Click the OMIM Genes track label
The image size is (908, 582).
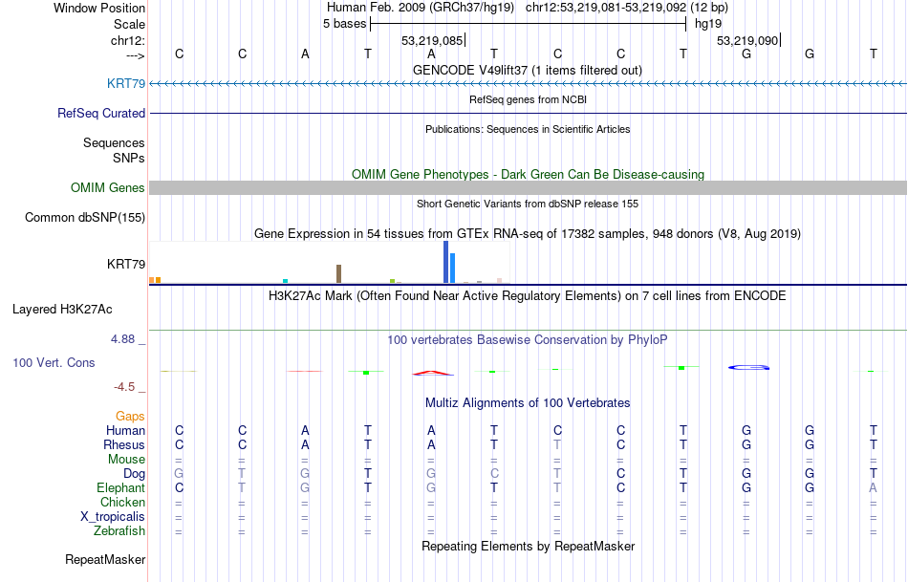[x=107, y=187]
